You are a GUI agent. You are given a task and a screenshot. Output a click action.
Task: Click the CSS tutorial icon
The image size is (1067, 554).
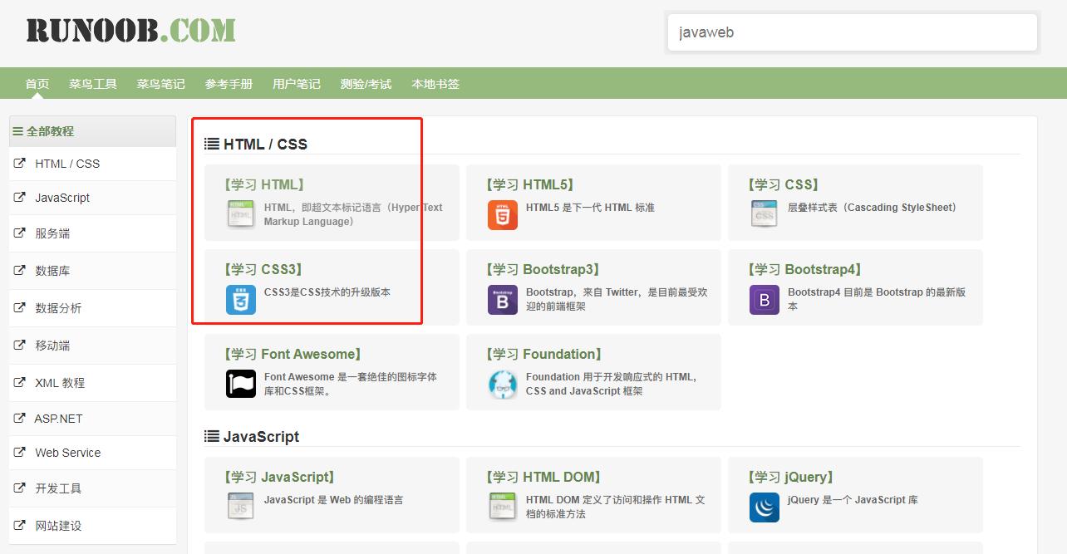tap(765, 214)
